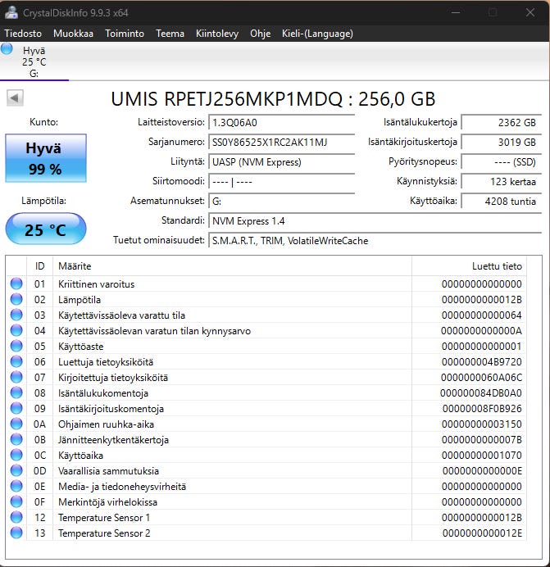Click the Määrite column header

[x=232, y=266]
